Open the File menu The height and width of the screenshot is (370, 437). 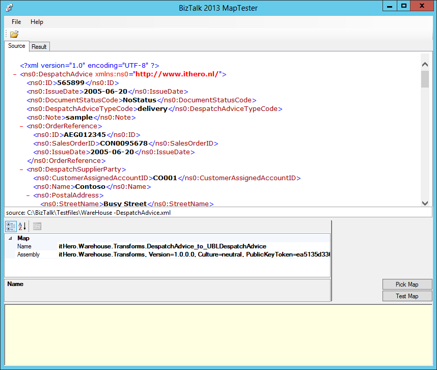[x=16, y=22]
